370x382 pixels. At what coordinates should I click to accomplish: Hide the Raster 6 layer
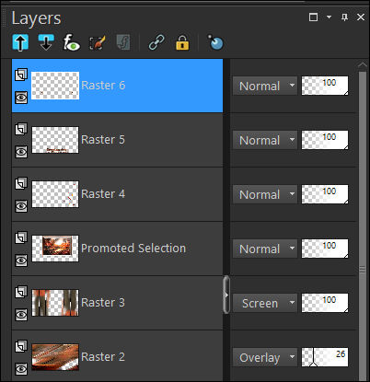[21, 98]
